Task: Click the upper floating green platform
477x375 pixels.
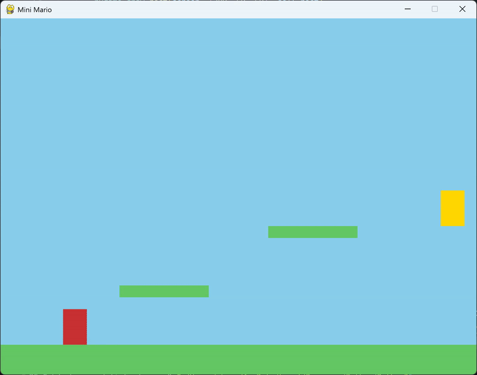Action: tap(312, 232)
